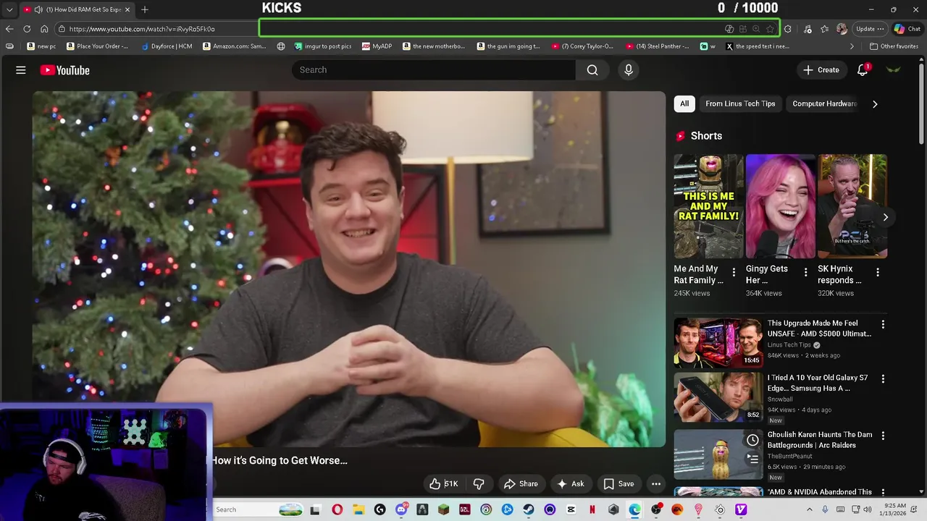Viewport: 927px width, 521px height.
Task: Show more bookmarks with the overflow chevron
Action: point(852,46)
